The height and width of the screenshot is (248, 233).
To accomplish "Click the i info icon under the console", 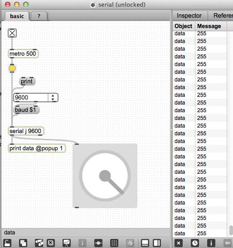I will [x=211, y=243].
